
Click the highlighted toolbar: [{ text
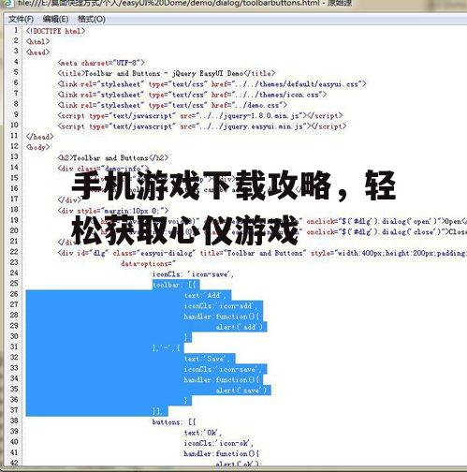[176, 285]
